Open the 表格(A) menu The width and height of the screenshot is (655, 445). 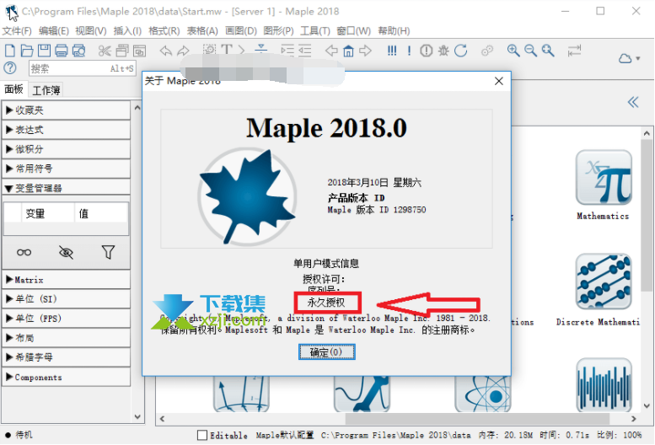(202, 31)
